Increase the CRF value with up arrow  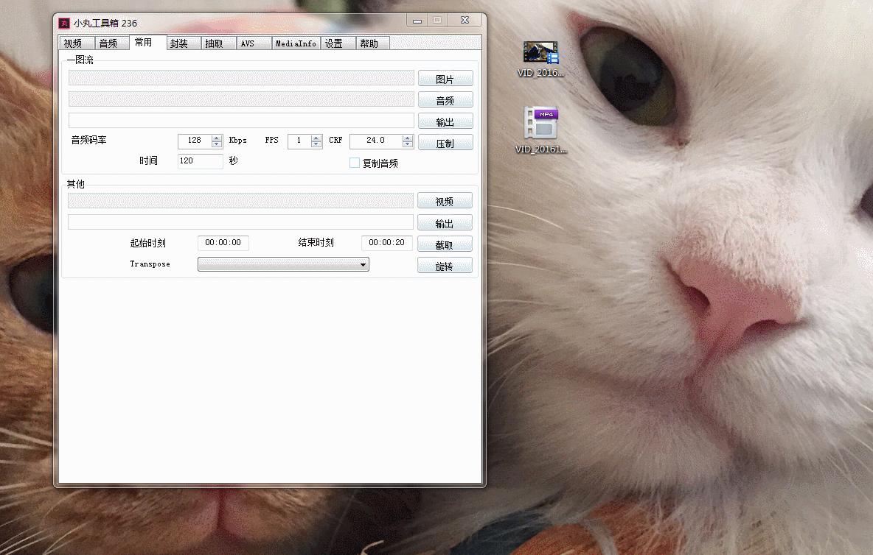pos(408,137)
